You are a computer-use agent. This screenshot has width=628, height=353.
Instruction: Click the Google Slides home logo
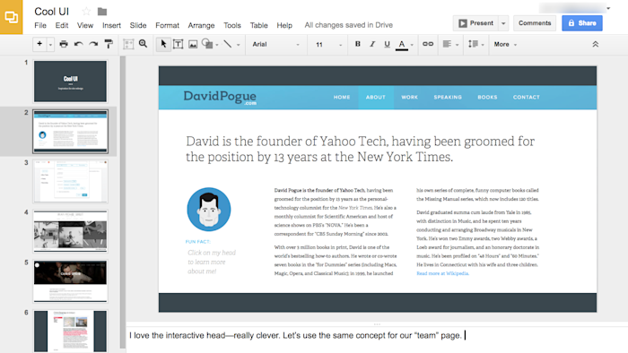(11, 17)
